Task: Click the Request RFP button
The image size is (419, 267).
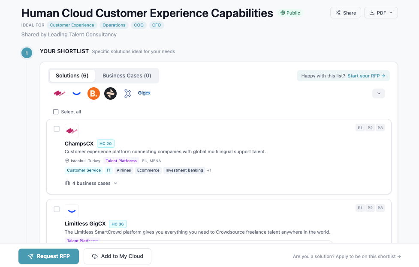Action: pyautogui.click(x=48, y=256)
